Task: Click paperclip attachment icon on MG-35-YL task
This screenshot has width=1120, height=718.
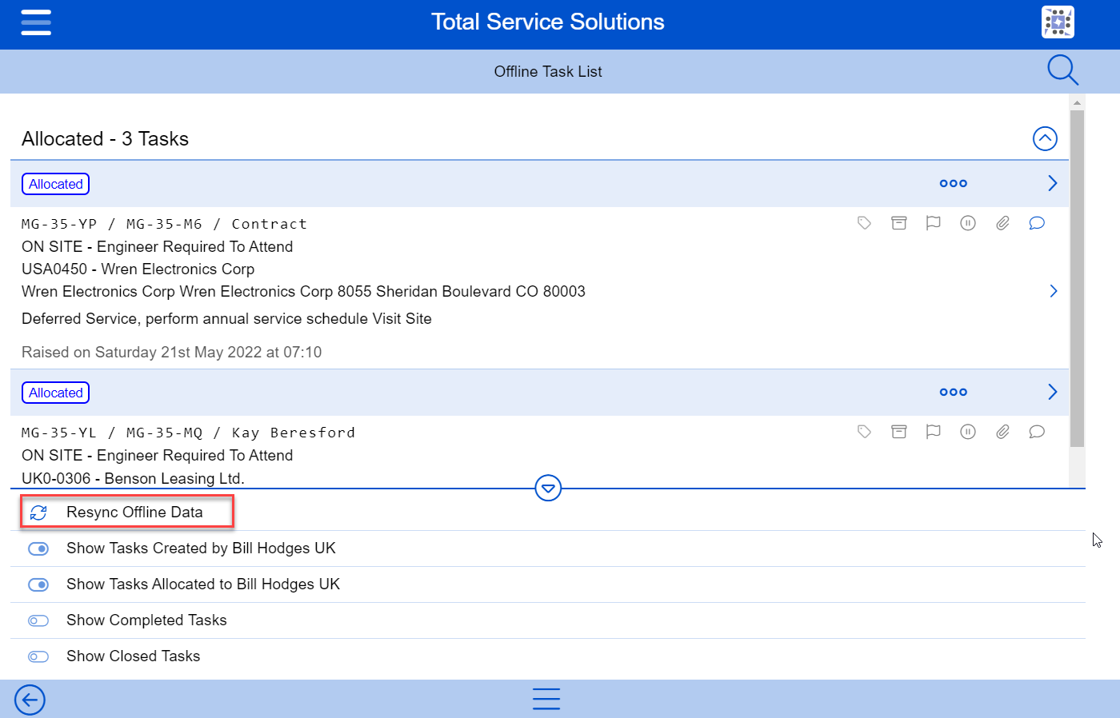Action: (x=1002, y=432)
